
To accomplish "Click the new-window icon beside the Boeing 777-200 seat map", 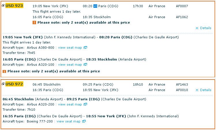I will pyautogui.click(x=84, y=122).
